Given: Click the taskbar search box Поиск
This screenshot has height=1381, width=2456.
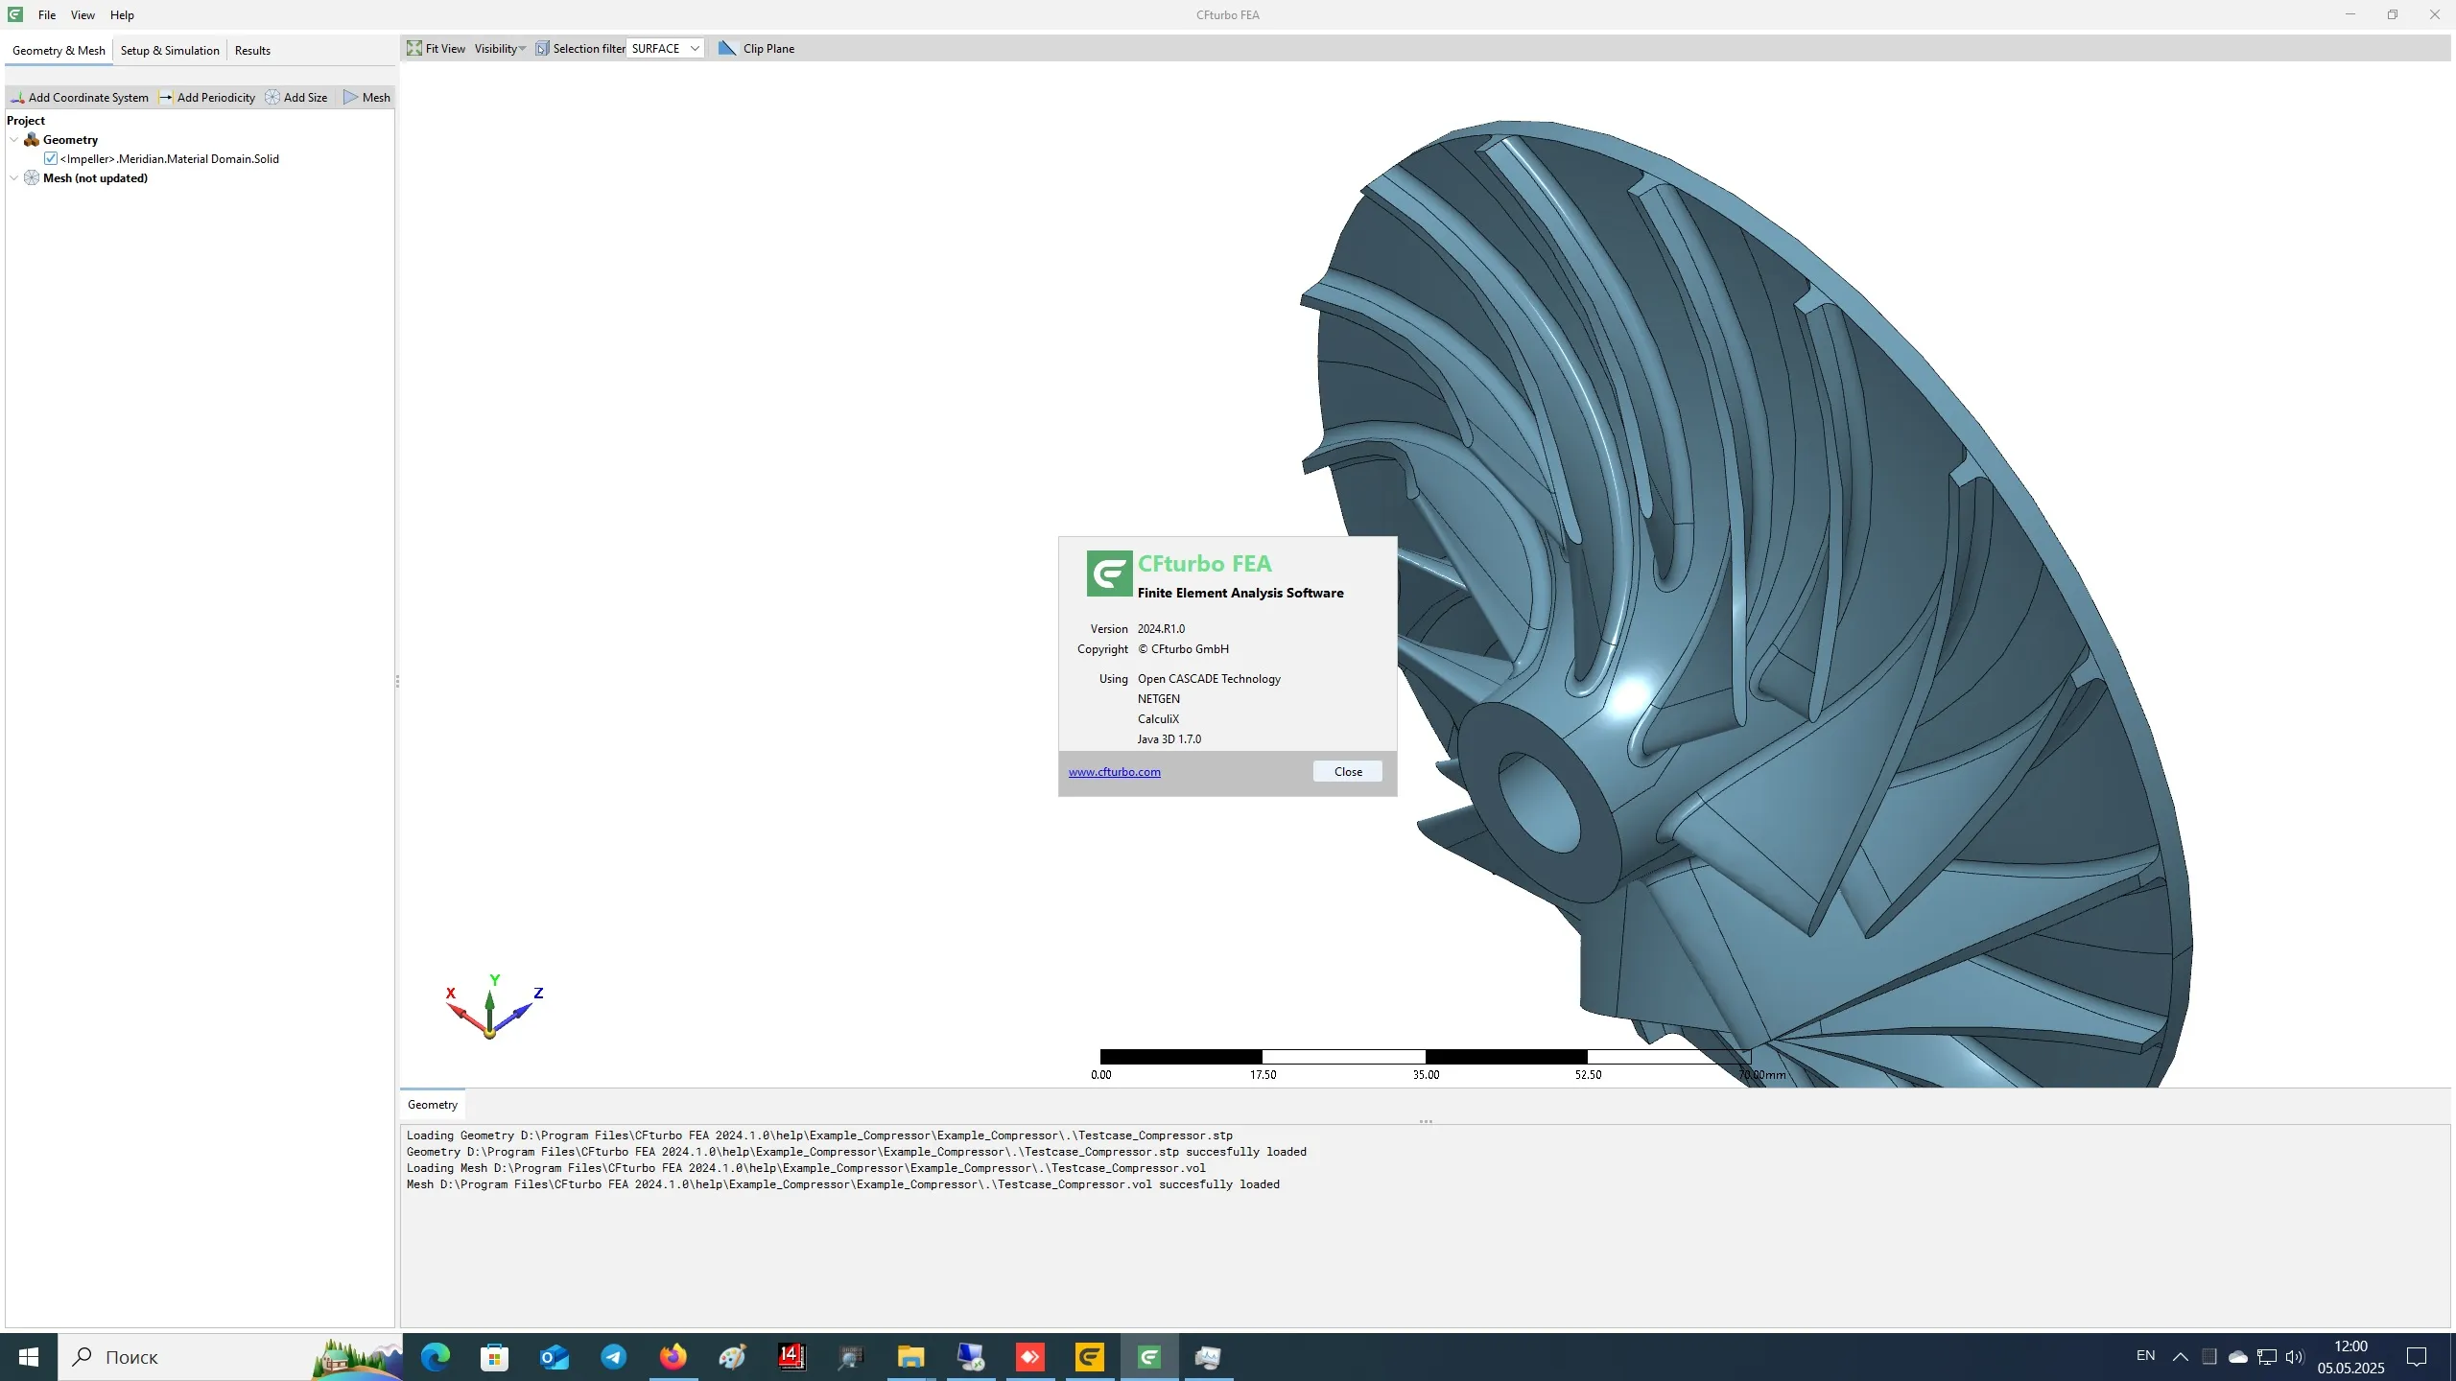Looking at the screenshot, I should pos(230,1356).
